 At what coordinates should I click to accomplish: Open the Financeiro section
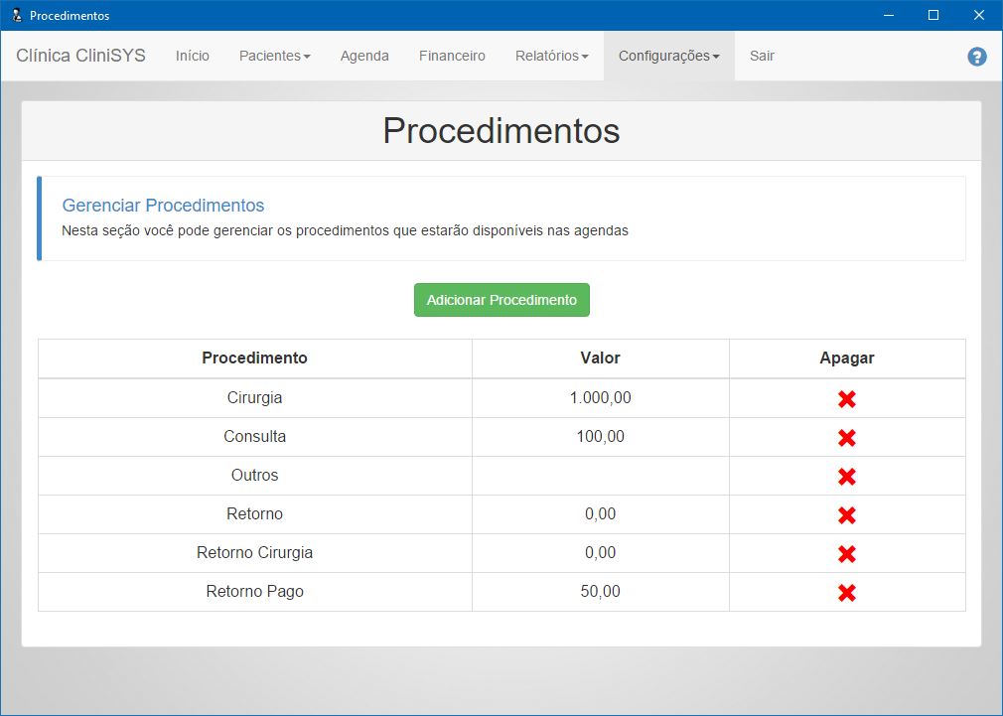coord(452,57)
